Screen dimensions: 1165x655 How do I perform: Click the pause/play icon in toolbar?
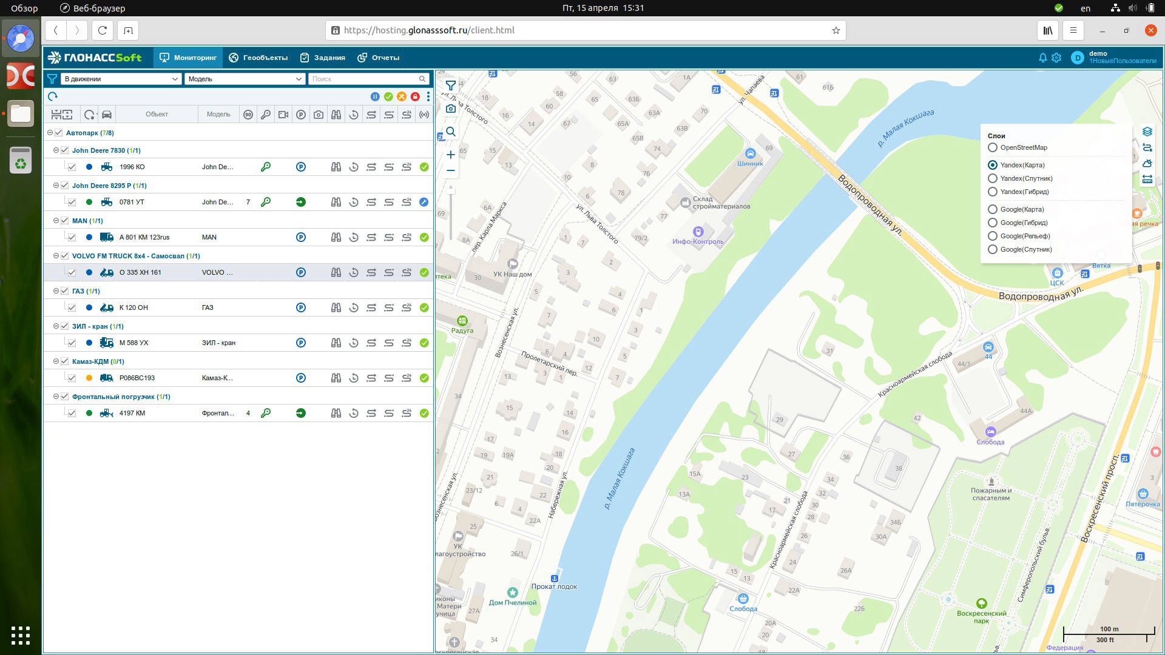click(375, 96)
